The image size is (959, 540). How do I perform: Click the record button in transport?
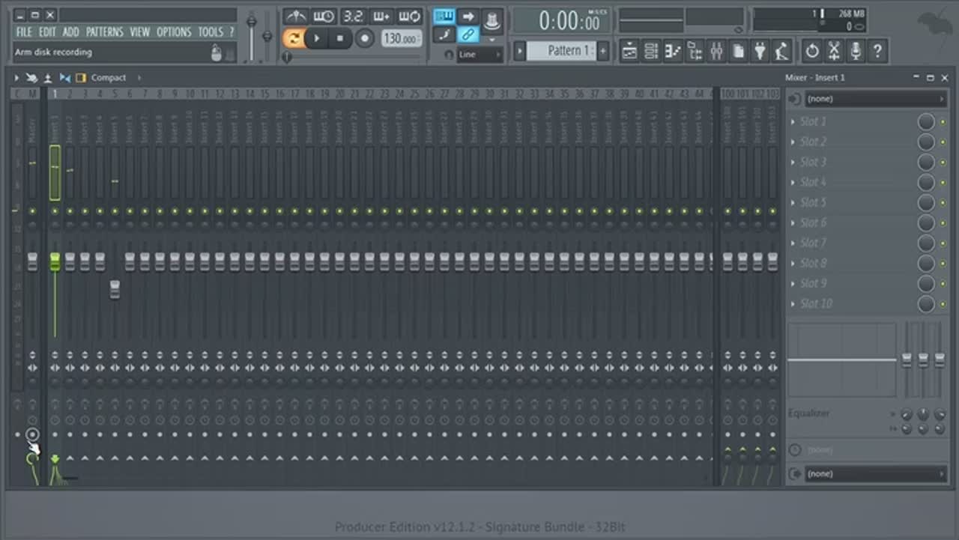click(365, 38)
